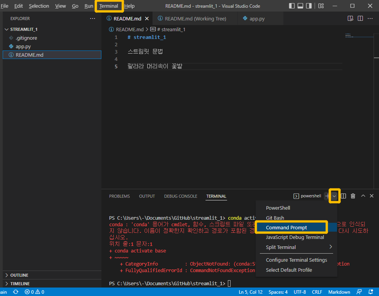Open notifications bell in status bar
The width and height of the screenshot is (379, 296).
(x=371, y=292)
